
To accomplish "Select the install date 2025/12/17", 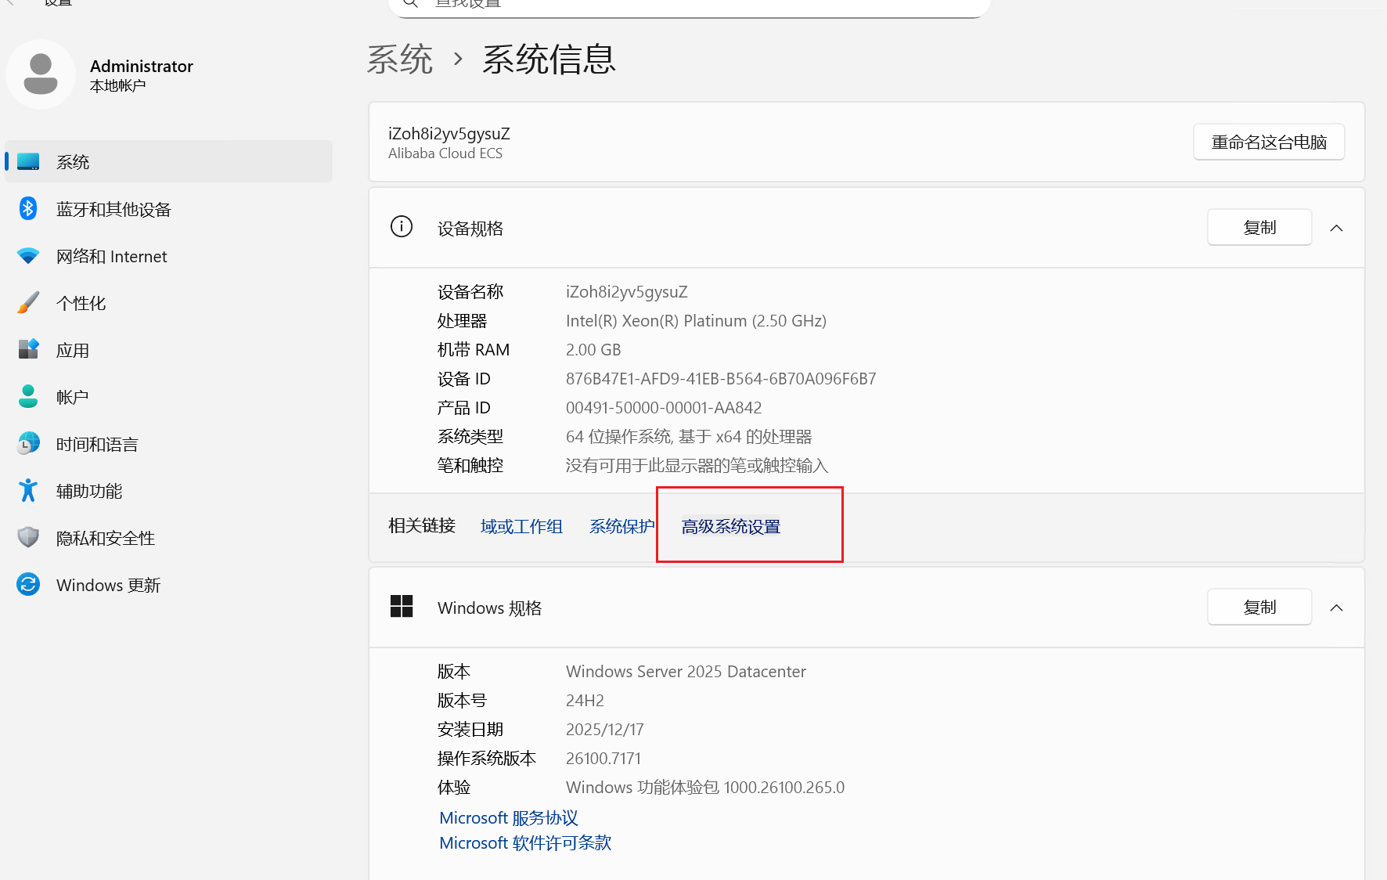I will [x=605, y=729].
